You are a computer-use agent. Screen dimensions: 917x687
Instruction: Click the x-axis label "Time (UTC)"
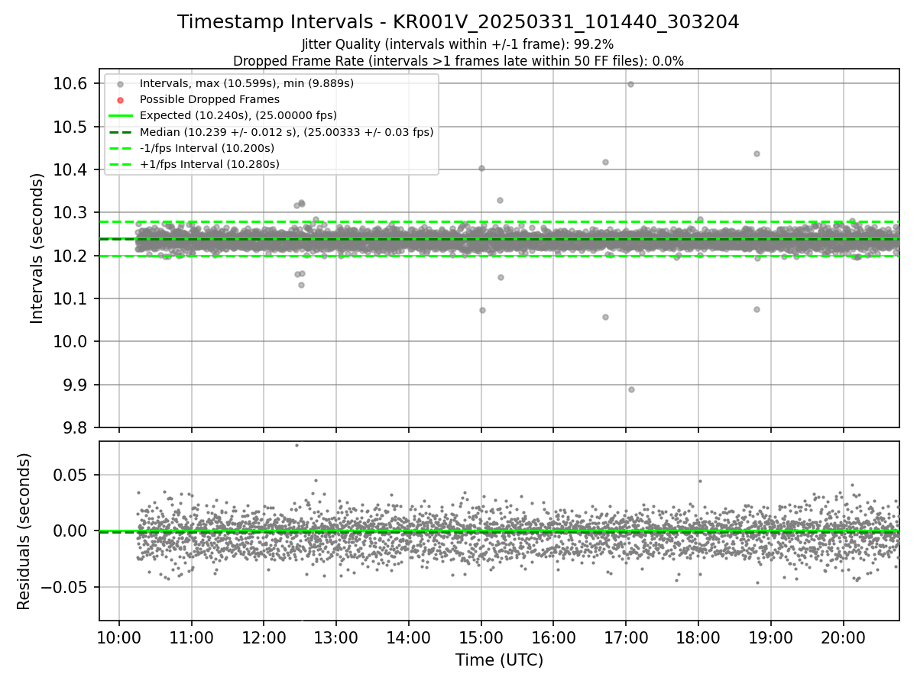(x=499, y=660)
